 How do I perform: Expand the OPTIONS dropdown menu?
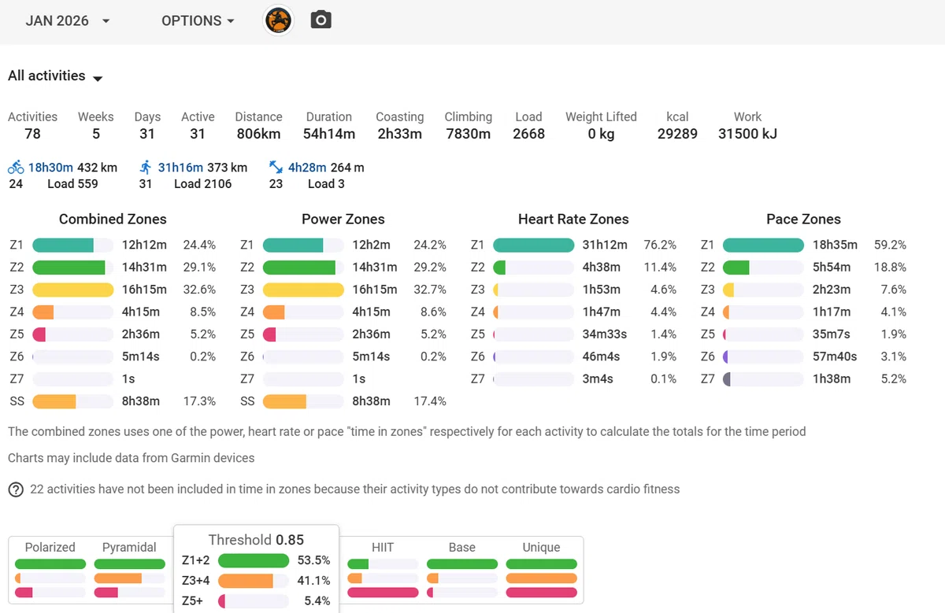coord(198,21)
